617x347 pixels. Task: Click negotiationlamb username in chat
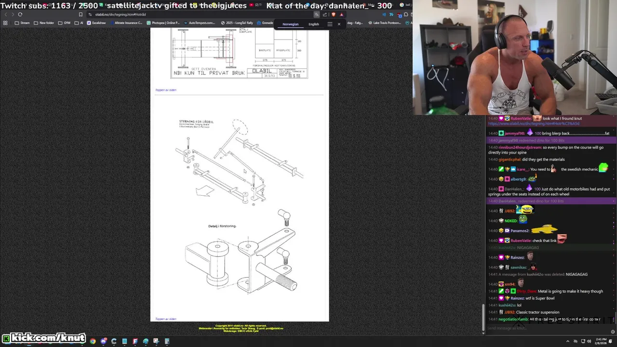coord(513,320)
